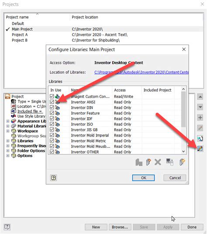Expand Material Libraries tree node
207x234 pixels.
(8, 126)
